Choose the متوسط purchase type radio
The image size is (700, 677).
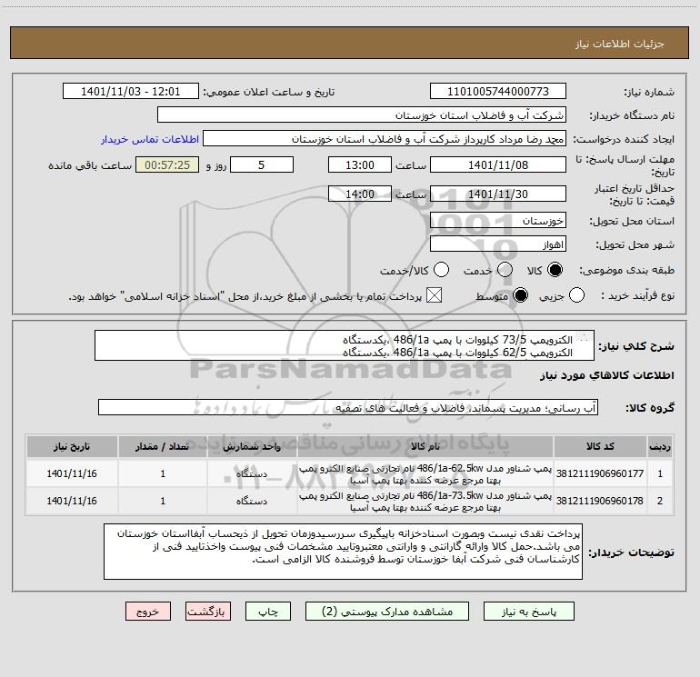click(x=520, y=295)
